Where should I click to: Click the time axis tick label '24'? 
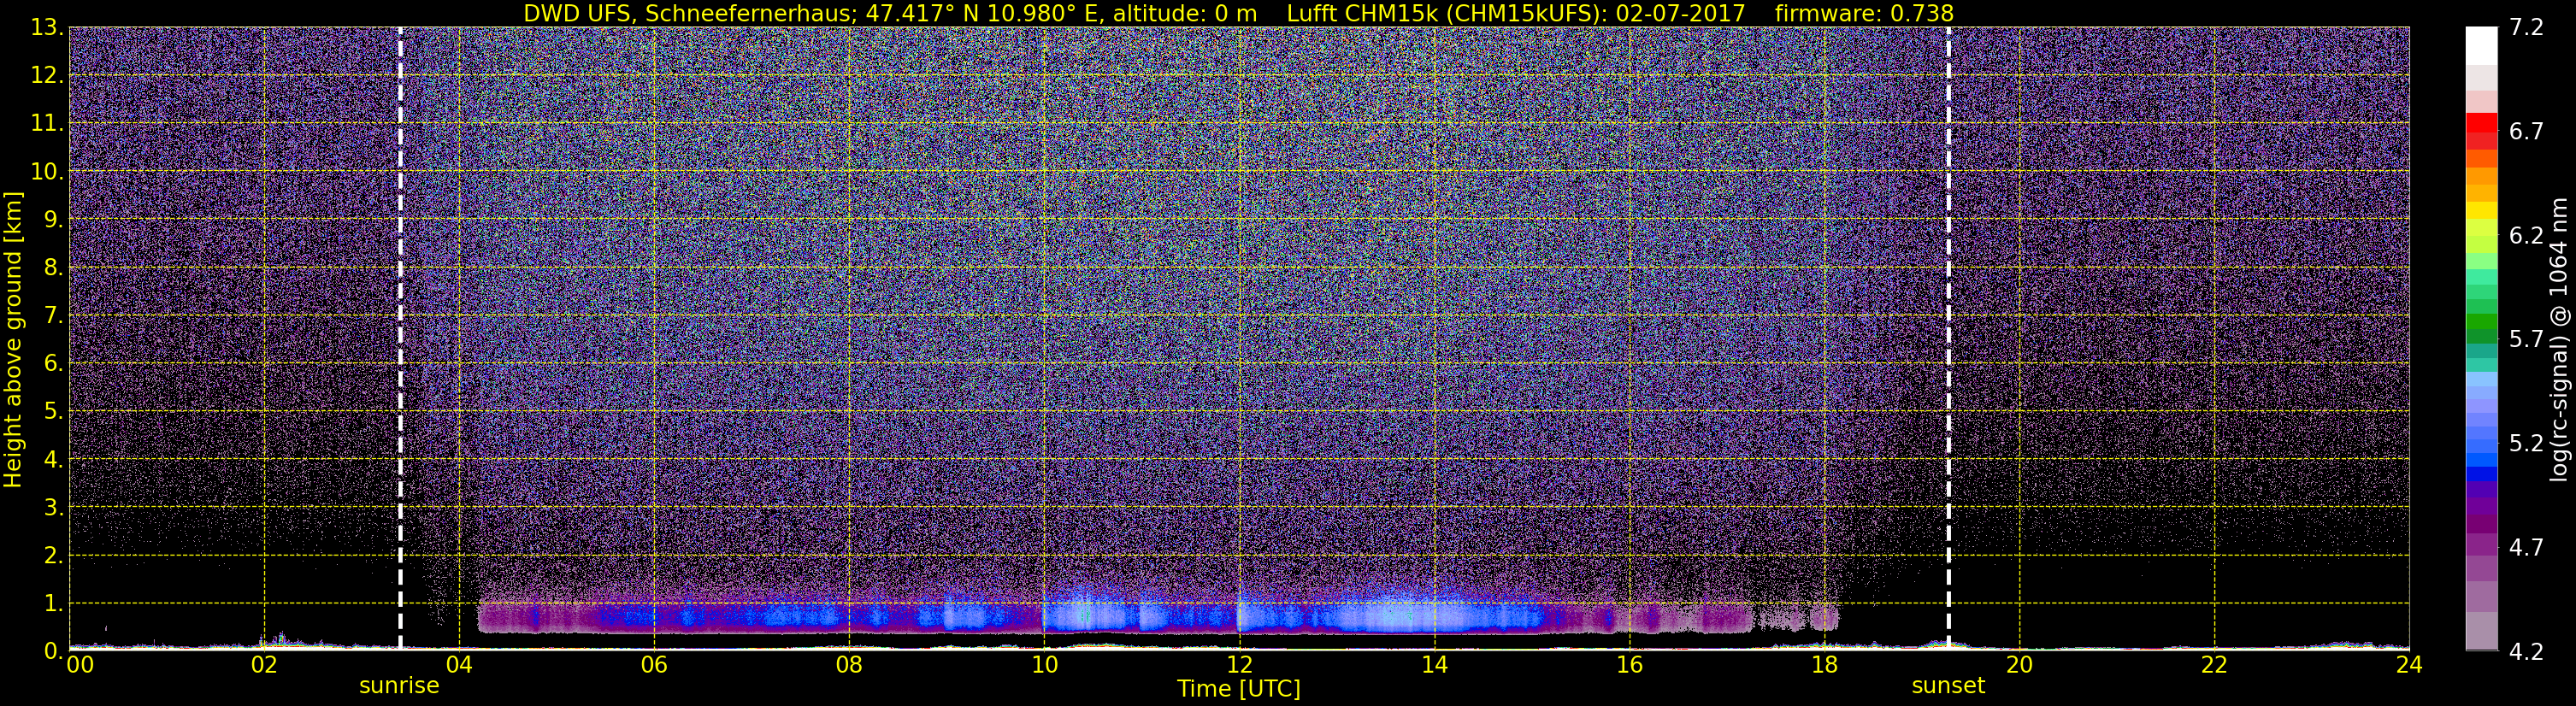point(2409,665)
